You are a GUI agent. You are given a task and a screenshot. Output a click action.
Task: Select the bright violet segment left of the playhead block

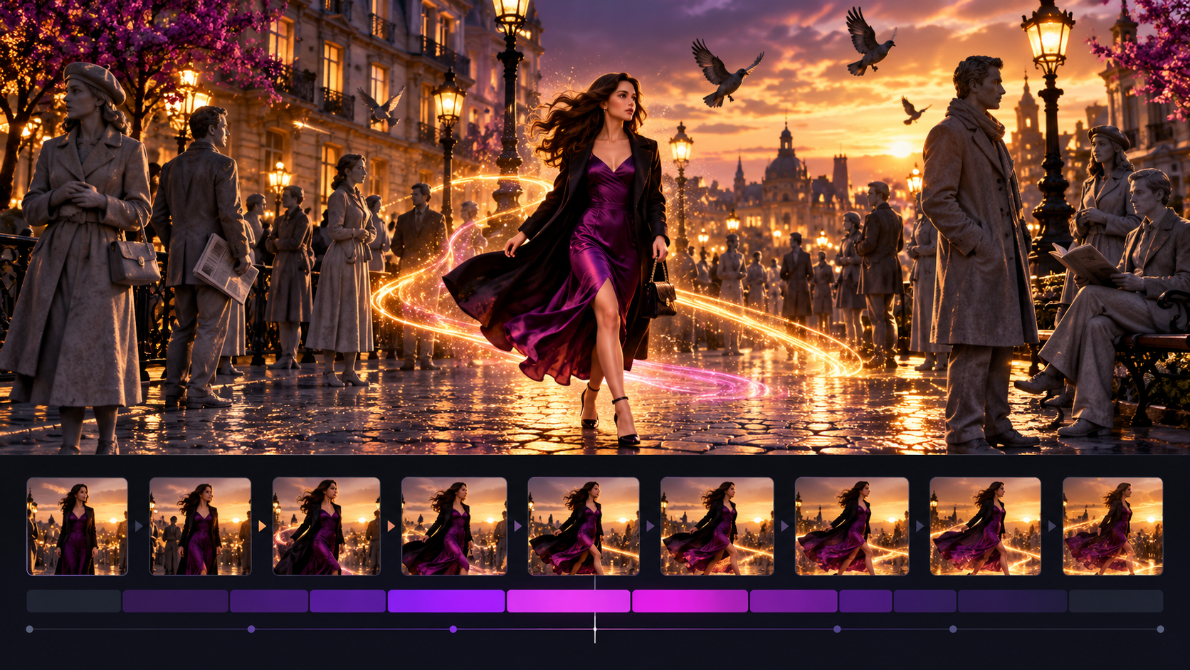446,601
